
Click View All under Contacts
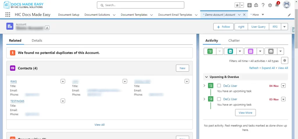[100, 125]
